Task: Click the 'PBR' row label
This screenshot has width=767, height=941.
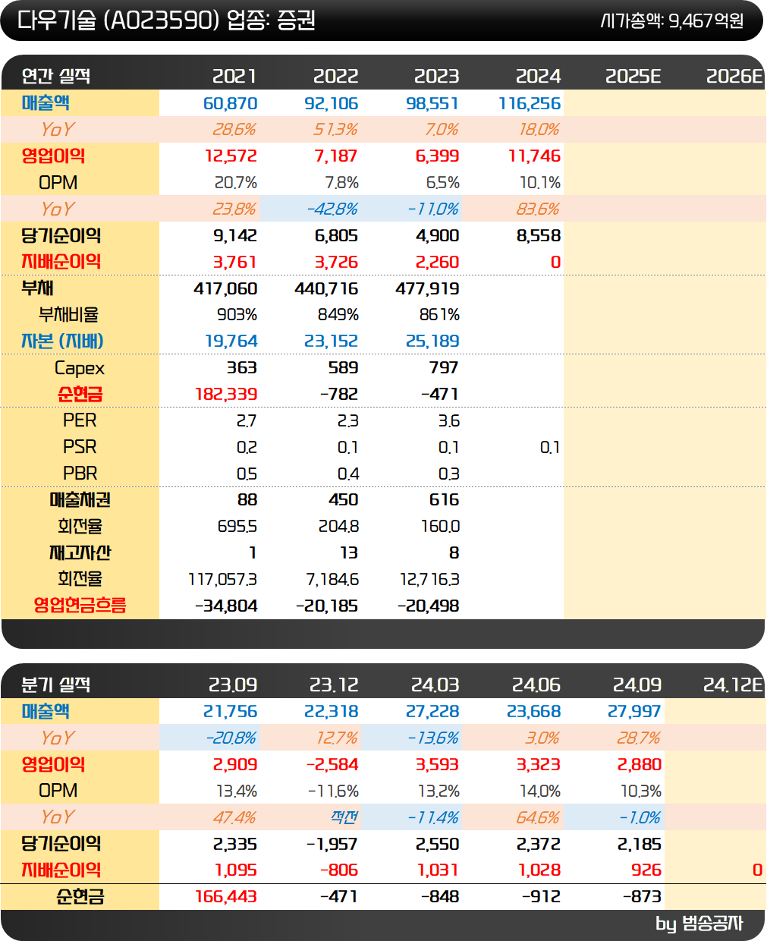Action: [80, 474]
